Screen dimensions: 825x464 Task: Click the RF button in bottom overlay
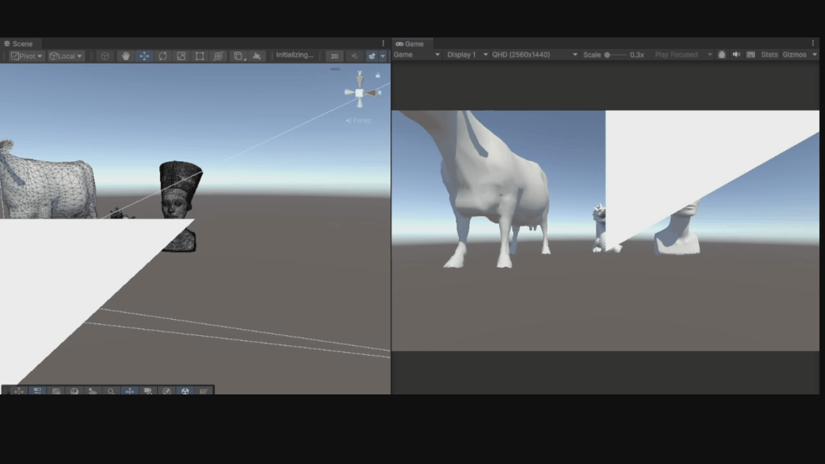pyautogui.click(x=204, y=391)
